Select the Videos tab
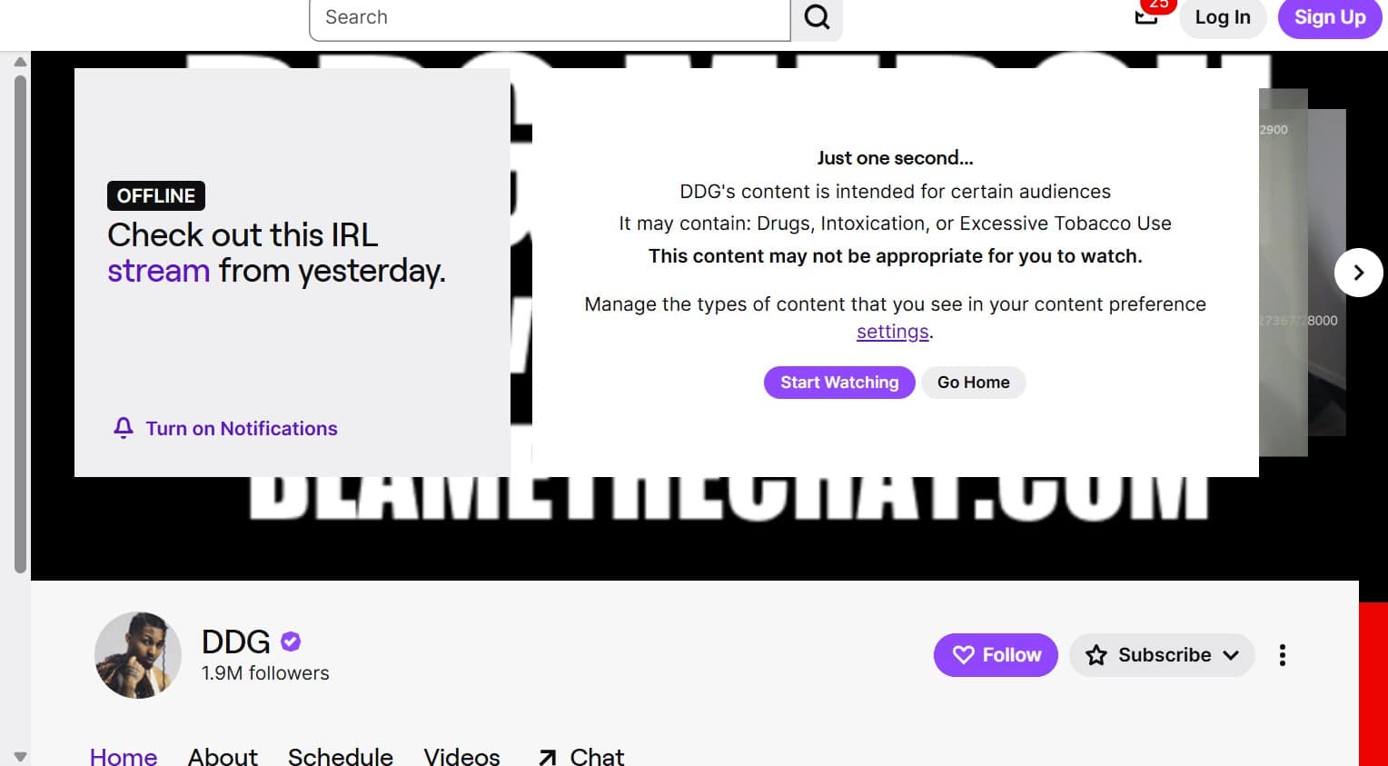This screenshot has width=1388, height=766. tap(461, 756)
